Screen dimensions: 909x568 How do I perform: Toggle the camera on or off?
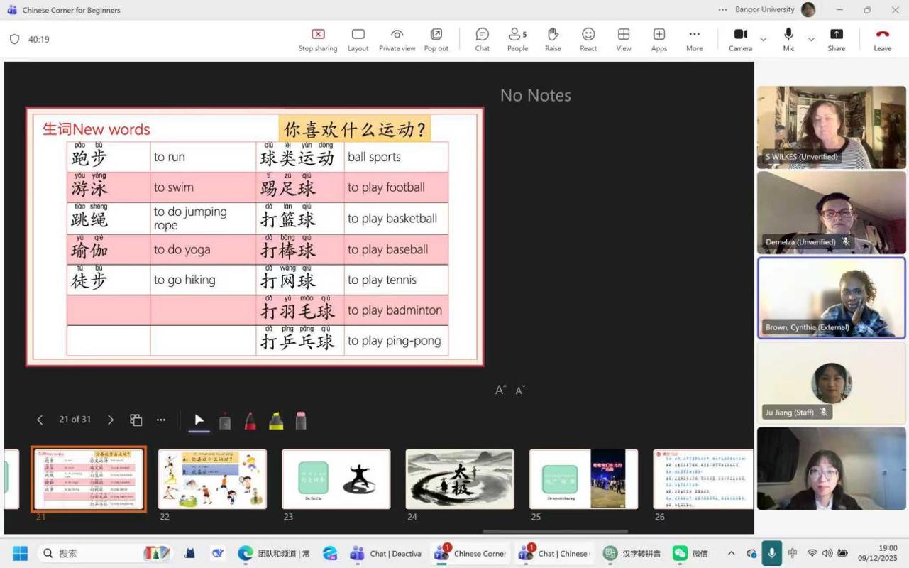[x=740, y=39]
